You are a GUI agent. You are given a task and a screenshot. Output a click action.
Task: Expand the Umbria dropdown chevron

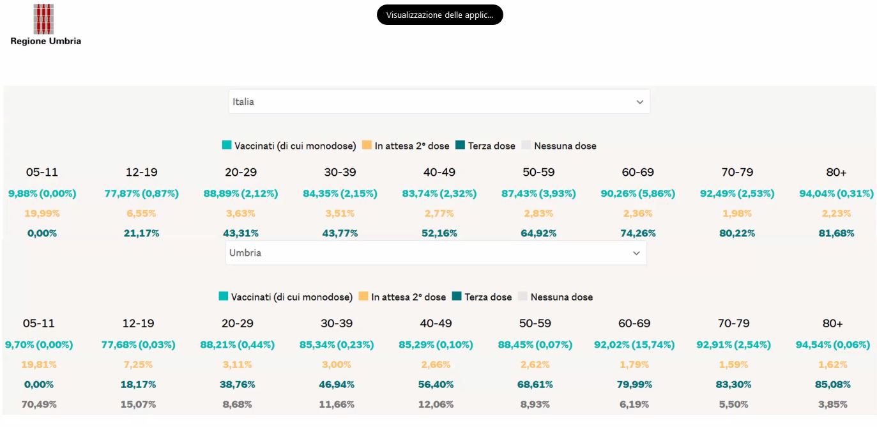[x=636, y=253]
